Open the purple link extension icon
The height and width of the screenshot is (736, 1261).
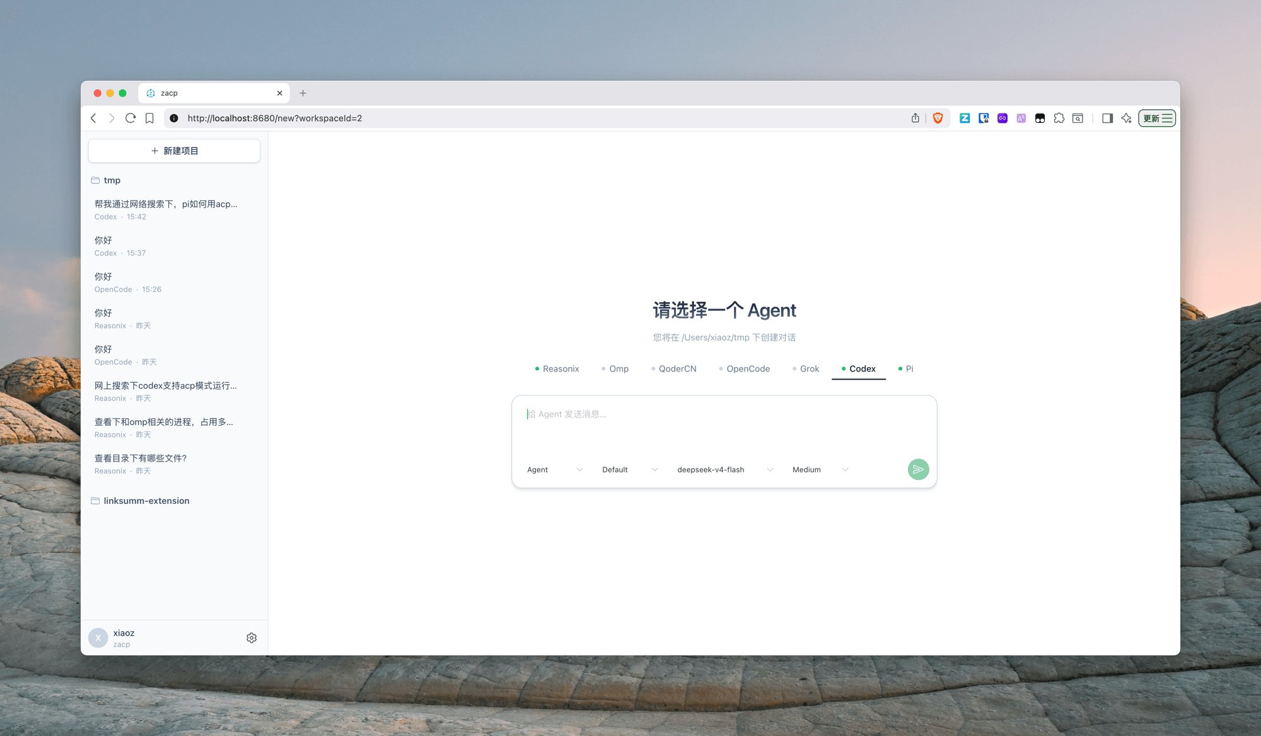pyautogui.click(x=1002, y=118)
